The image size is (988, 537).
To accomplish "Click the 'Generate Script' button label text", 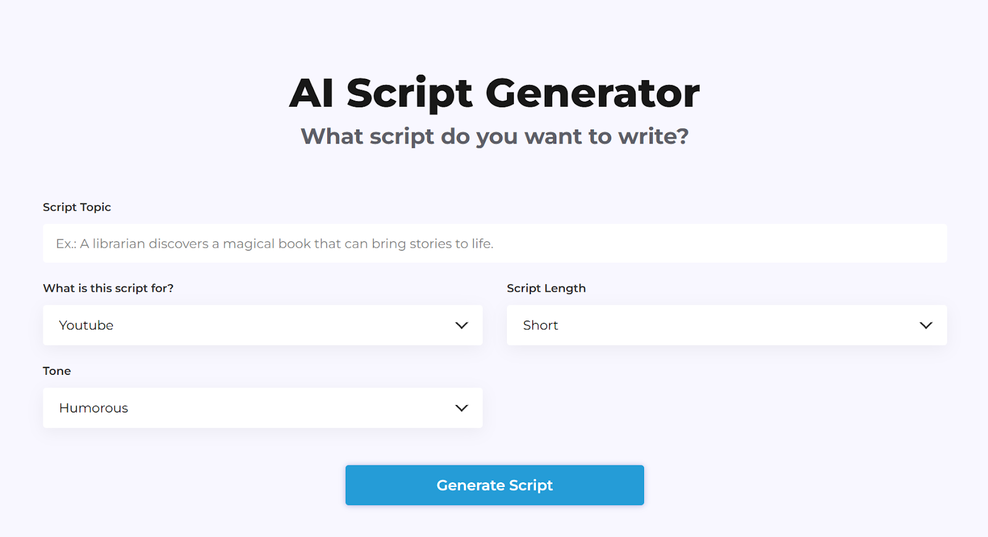I will point(494,485).
